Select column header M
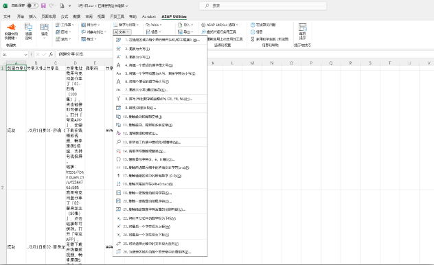Image resolution: width=434 pixels, height=265 pixels. 252,63
